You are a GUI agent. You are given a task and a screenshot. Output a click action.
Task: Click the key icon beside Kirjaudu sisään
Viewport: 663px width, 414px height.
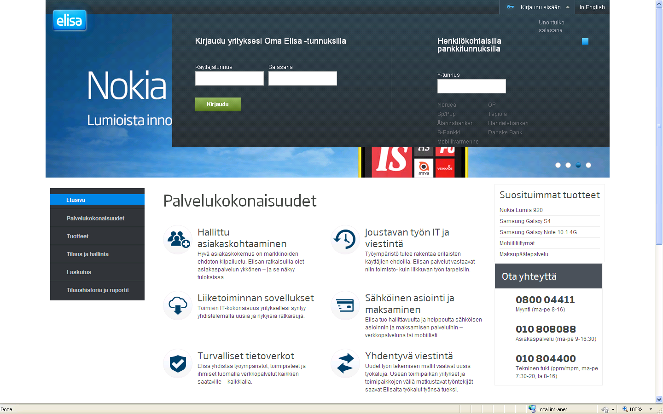[x=510, y=7]
